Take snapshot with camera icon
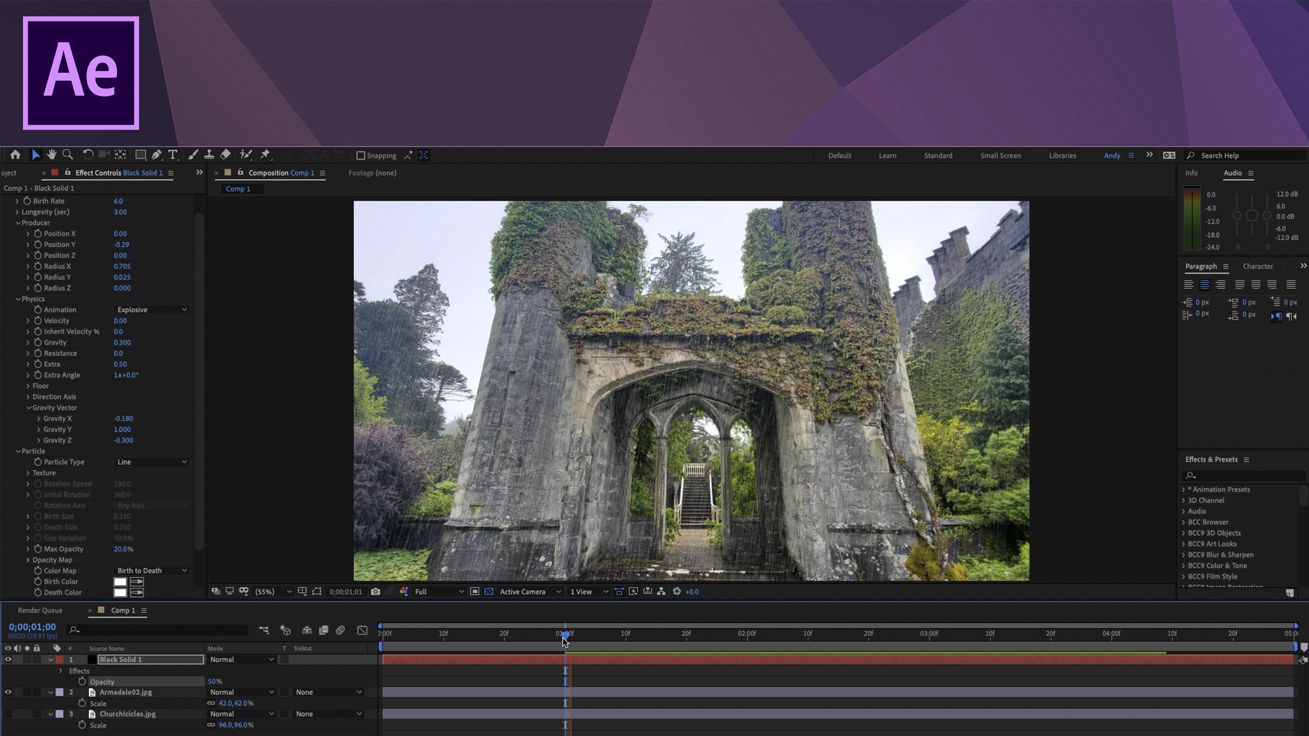Viewport: 1309px width, 736px height. click(x=375, y=591)
